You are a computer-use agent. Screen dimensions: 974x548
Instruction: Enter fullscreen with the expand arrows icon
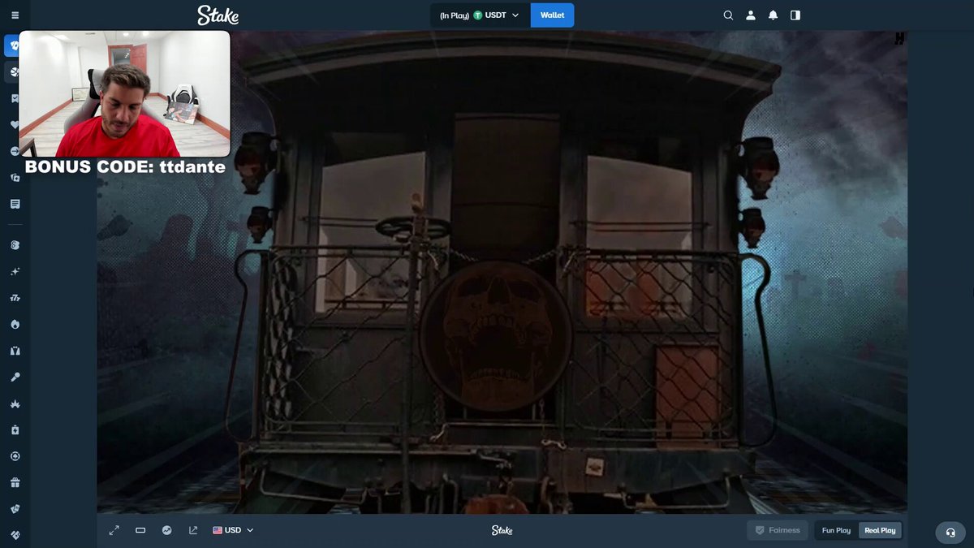pyautogui.click(x=114, y=530)
